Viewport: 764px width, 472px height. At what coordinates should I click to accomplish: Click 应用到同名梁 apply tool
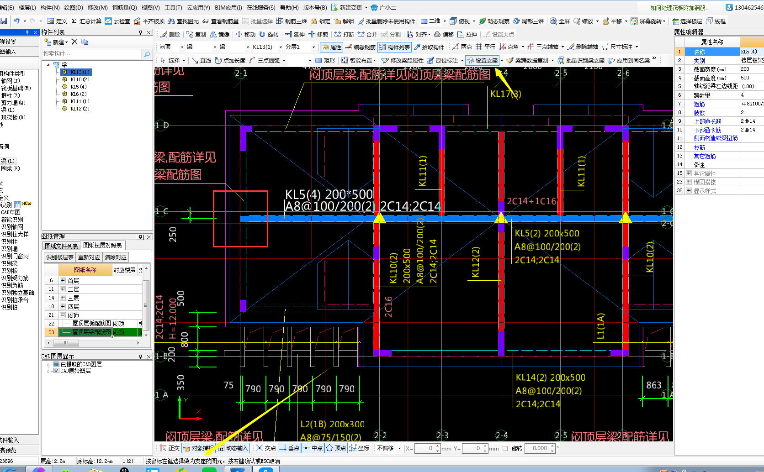click(x=629, y=60)
